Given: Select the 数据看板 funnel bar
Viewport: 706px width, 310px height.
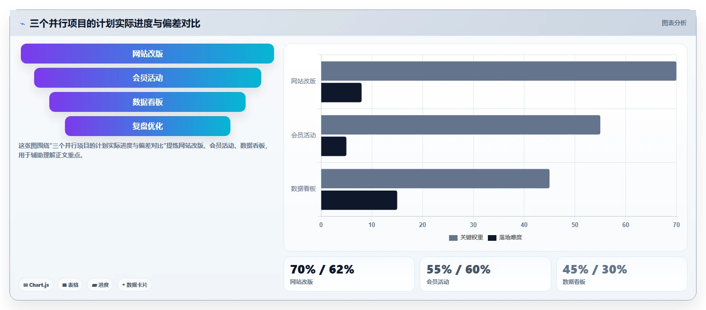Looking at the screenshot, I should tap(147, 102).
